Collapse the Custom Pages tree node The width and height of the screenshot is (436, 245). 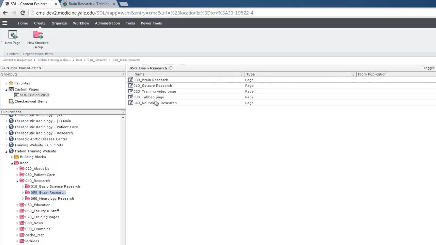tap(6, 89)
